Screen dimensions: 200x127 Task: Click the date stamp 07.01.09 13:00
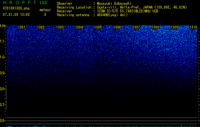pyautogui.click(x=16, y=15)
